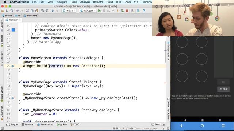Open the Terminal tool window
The width and height of the screenshot is (234, 131).
click(27, 124)
